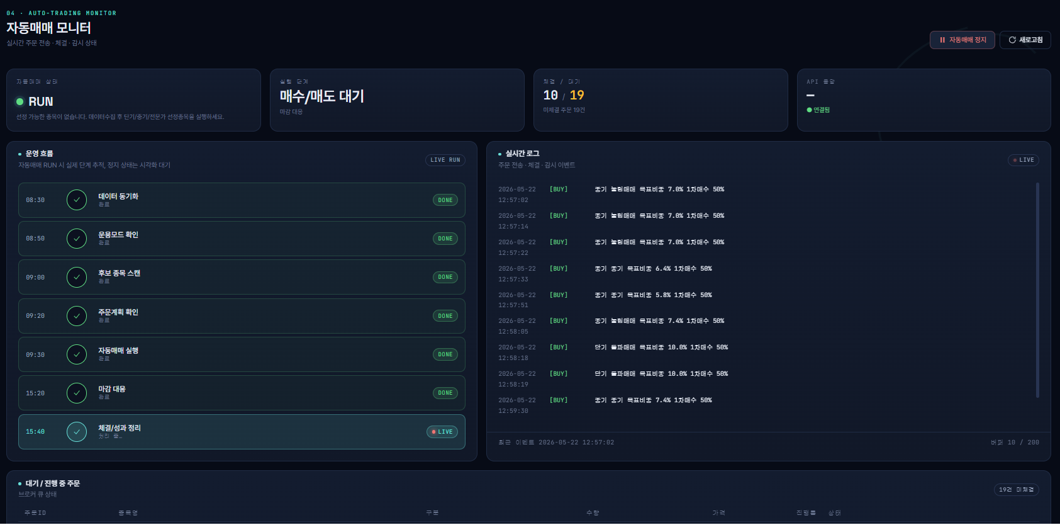Viewport: 1060px width, 525px height.
Task: Click the checkmark icon for 주문계획 확인
Action: [x=77, y=316]
